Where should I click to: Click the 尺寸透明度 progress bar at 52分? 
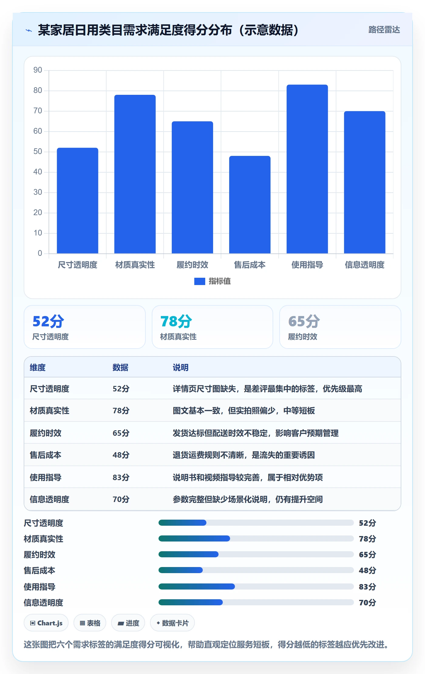(x=256, y=523)
